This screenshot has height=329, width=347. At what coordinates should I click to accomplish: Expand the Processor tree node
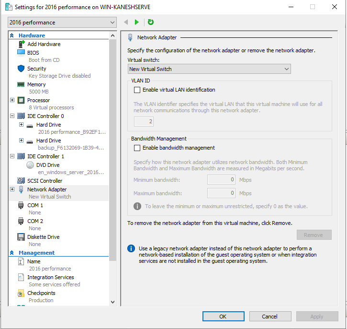12,100
